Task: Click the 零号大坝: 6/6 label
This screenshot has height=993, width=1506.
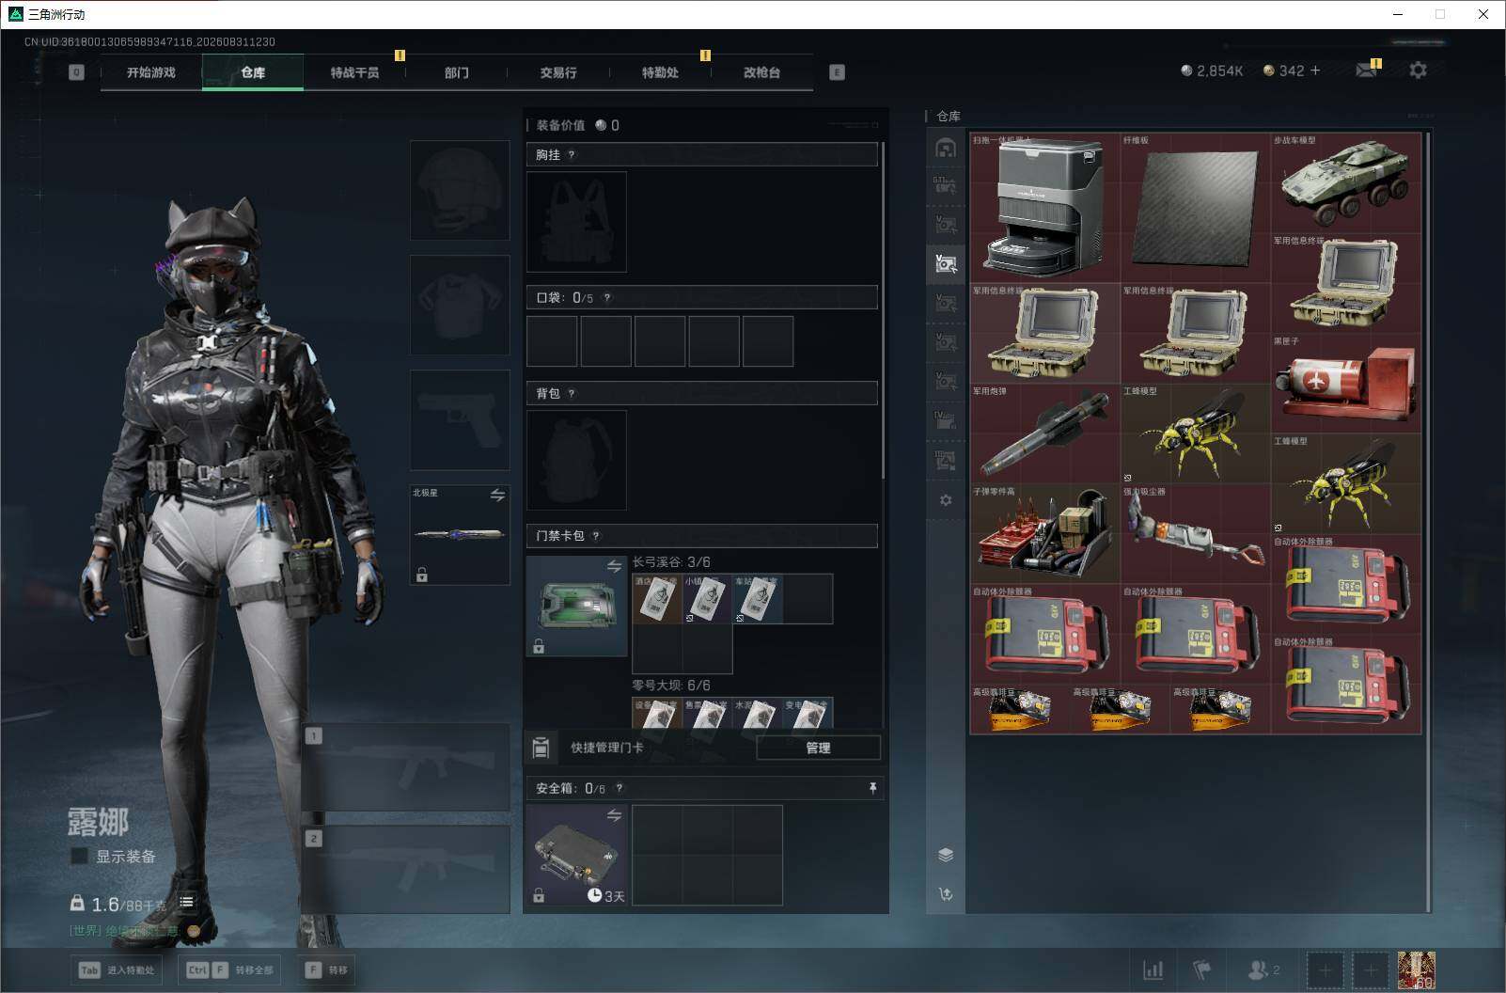Action: 671,686
